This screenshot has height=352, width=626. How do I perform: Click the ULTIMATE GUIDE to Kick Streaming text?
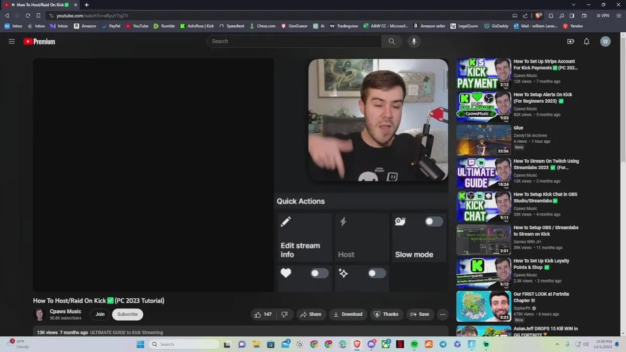(x=126, y=332)
